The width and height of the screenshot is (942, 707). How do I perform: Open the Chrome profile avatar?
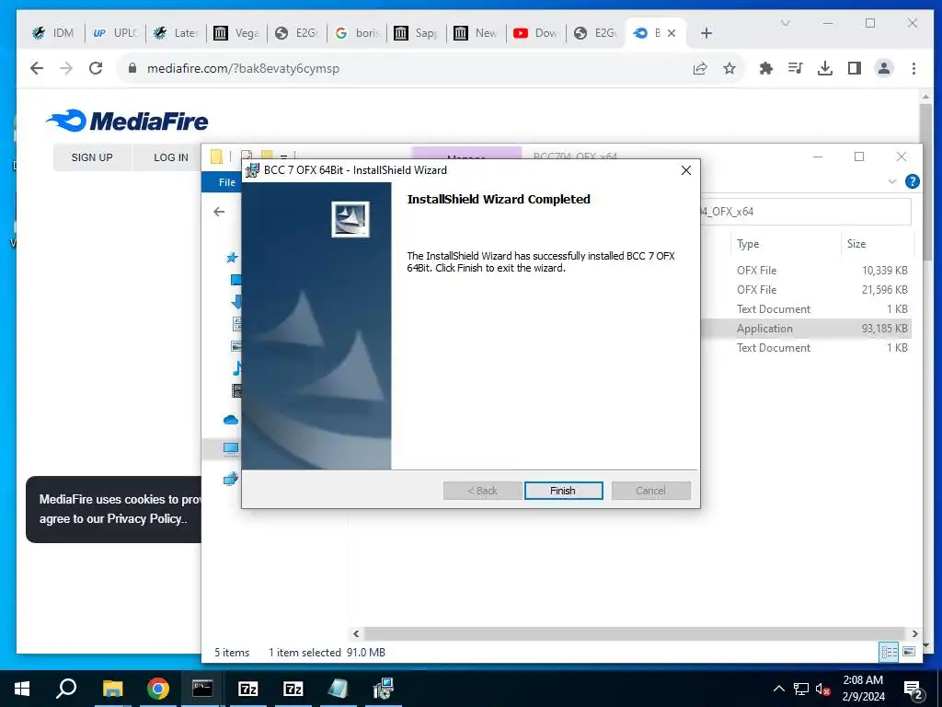(884, 68)
